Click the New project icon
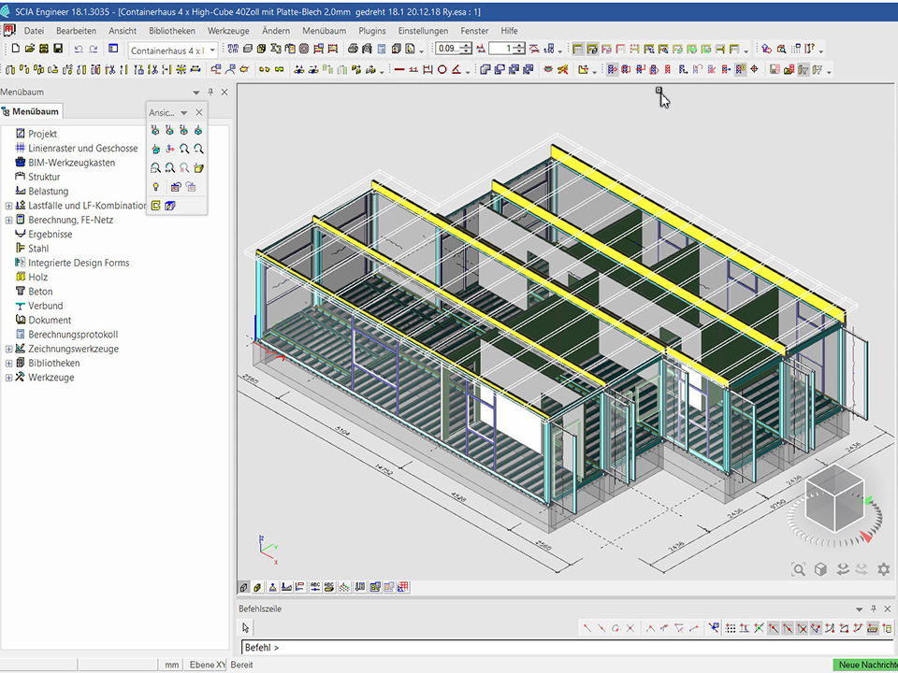The image size is (898, 673). (16, 49)
